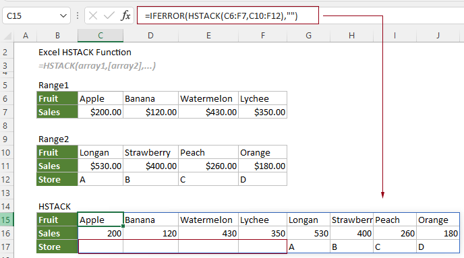Click the Enter checkmark formula icon

click(109, 15)
